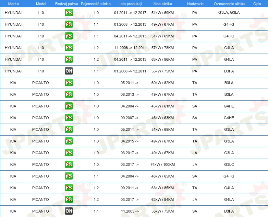Click the '60kW / 82KM' power cell
Screen dimensions: 268x217
(162, 83)
